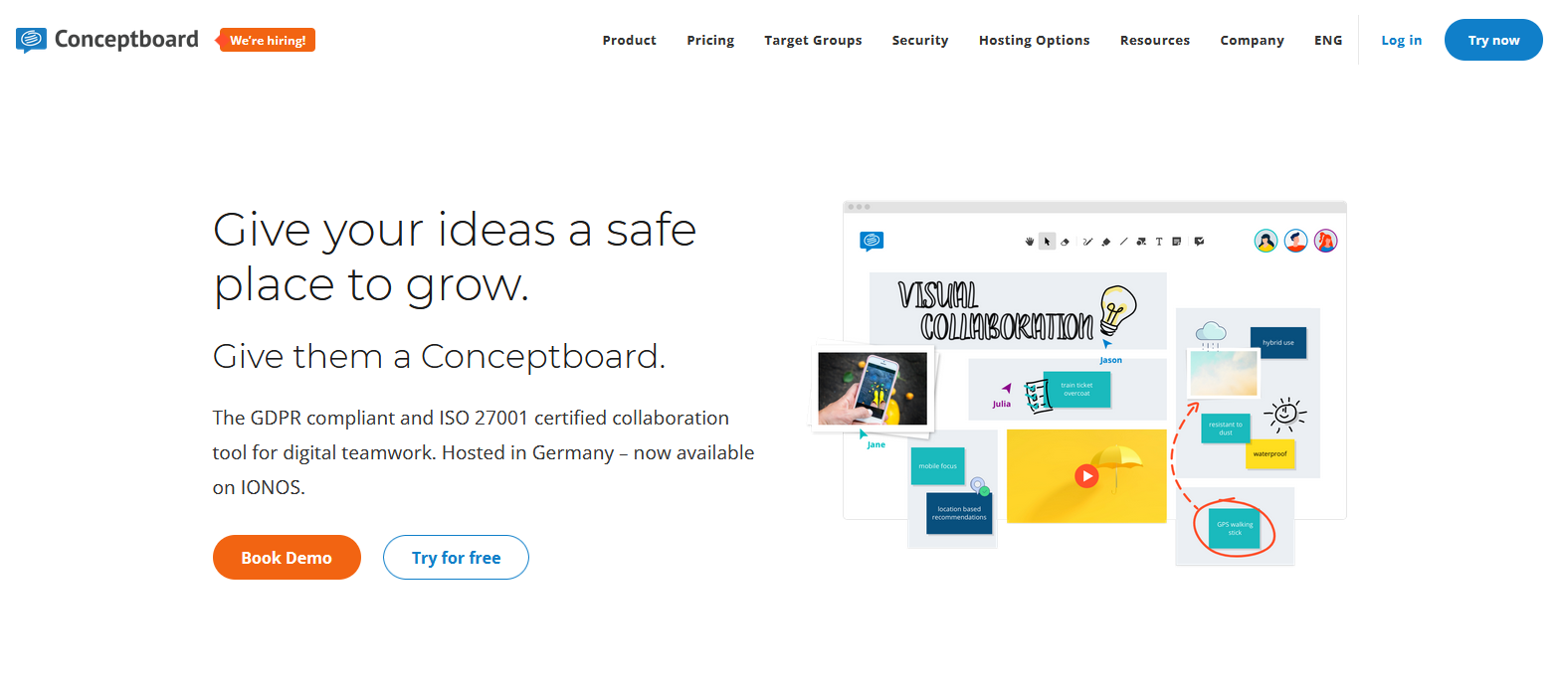Click the Conceptboard logo in the header
Viewport: 1561px width, 690px height.
(107, 40)
